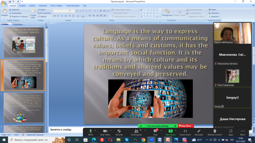Align text left in paragraph group

[x=90, y=16]
